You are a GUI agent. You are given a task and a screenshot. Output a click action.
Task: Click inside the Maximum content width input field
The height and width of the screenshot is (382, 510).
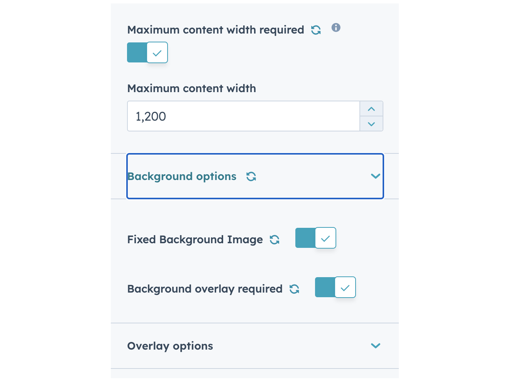click(x=243, y=116)
